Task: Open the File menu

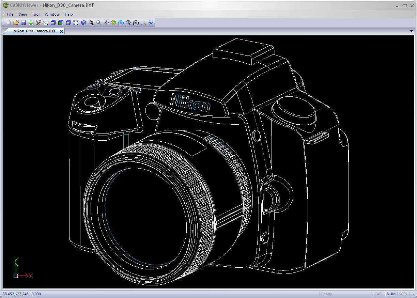Action: pos(10,14)
